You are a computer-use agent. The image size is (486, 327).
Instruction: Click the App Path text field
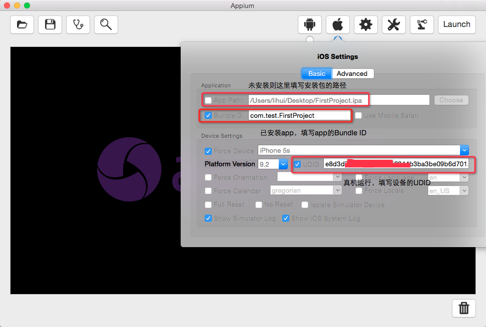click(x=339, y=100)
